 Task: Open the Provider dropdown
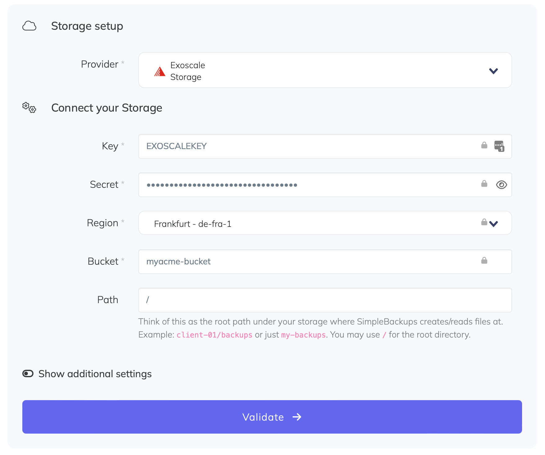(494, 71)
